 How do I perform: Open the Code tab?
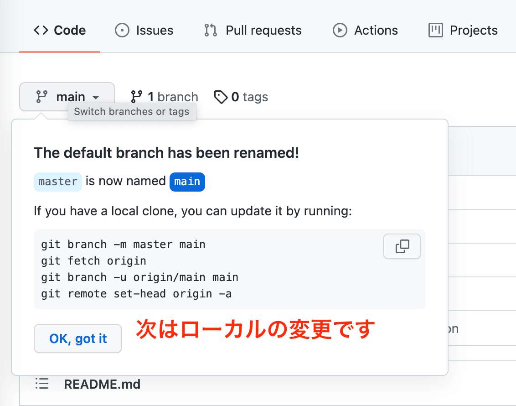tap(60, 30)
